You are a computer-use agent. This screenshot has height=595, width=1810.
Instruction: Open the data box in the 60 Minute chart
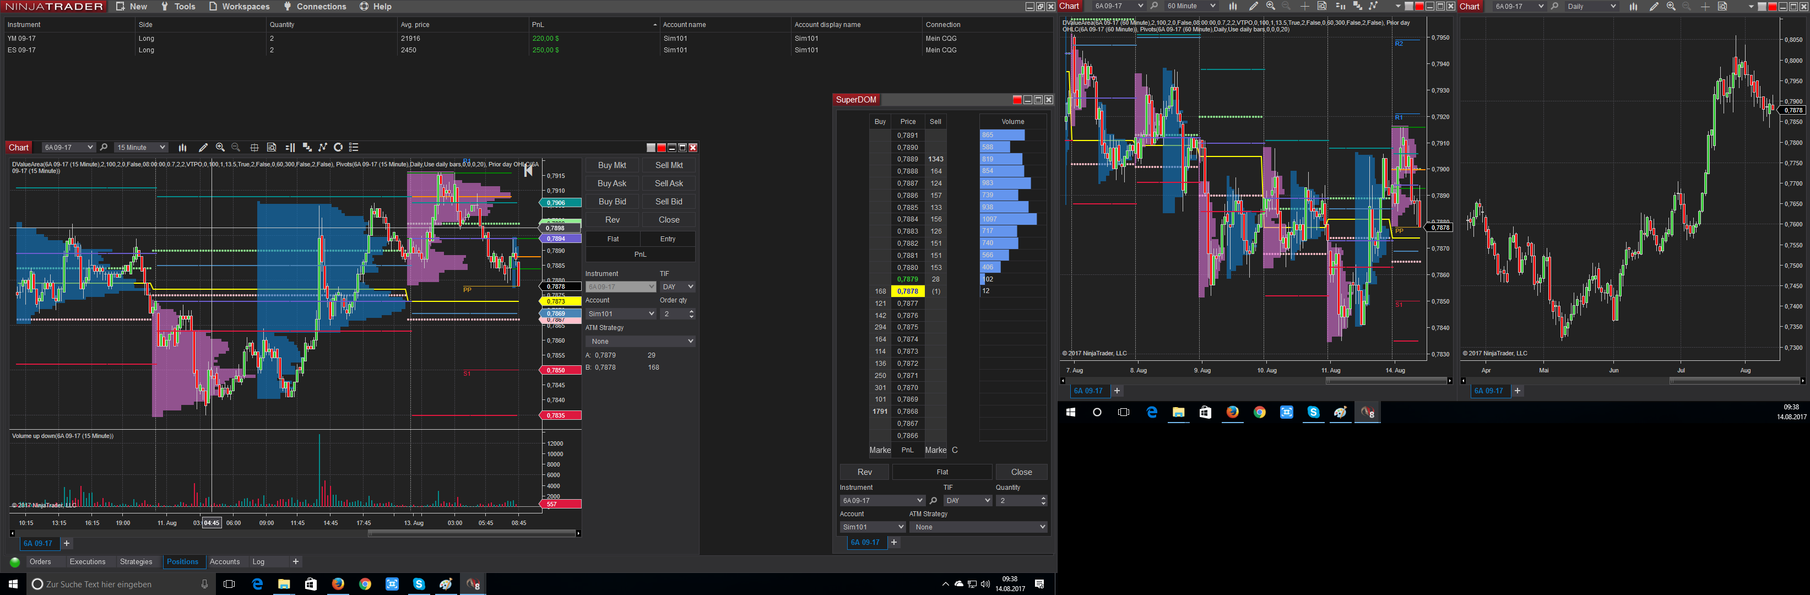[1321, 6]
